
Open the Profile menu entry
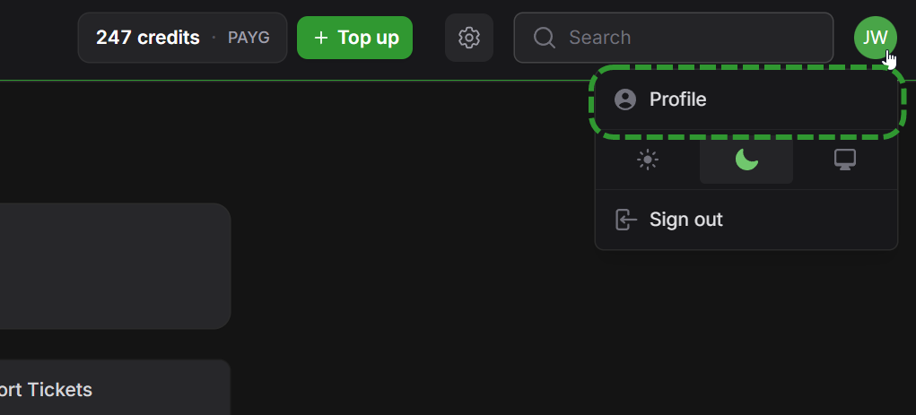coord(746,99)
